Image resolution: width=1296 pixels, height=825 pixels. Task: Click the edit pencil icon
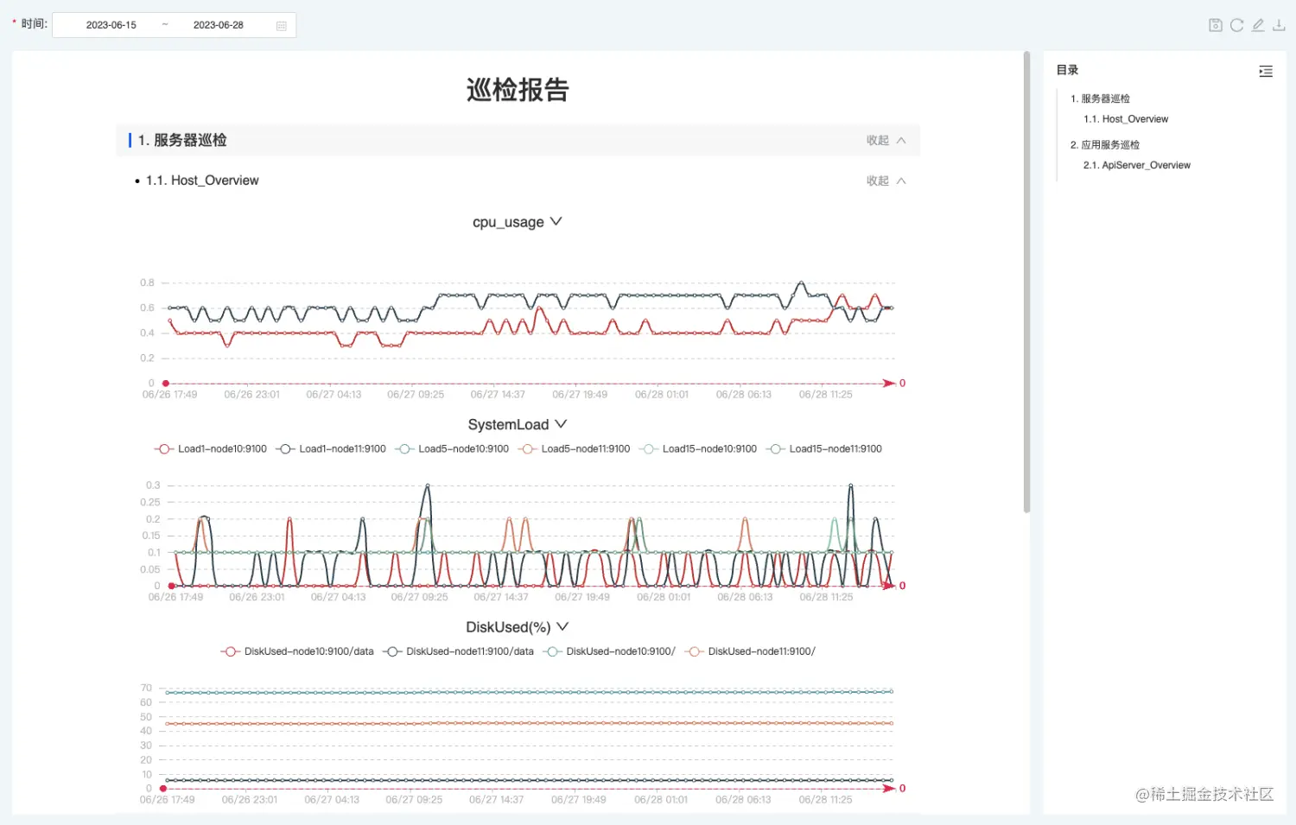[1258, 25]
